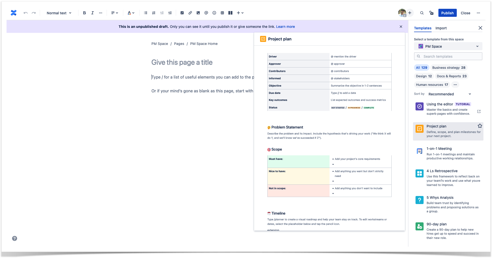The height and width of the screenshot is (259, 494).
Task: Insert a table
Action: (x=222, y=13)
